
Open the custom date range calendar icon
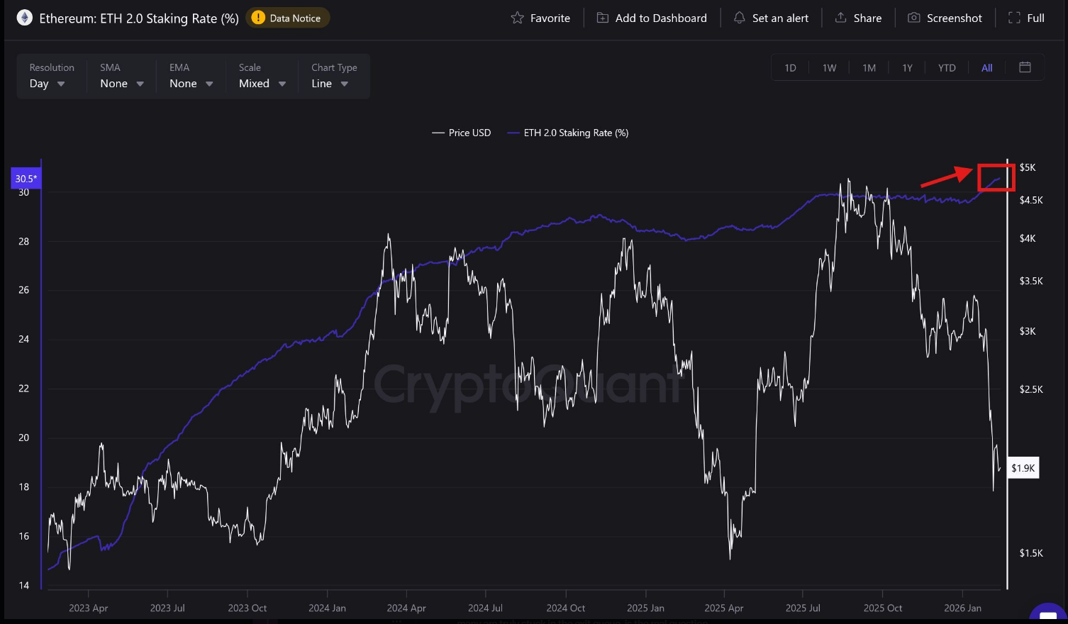click(x=1025, y=67)
